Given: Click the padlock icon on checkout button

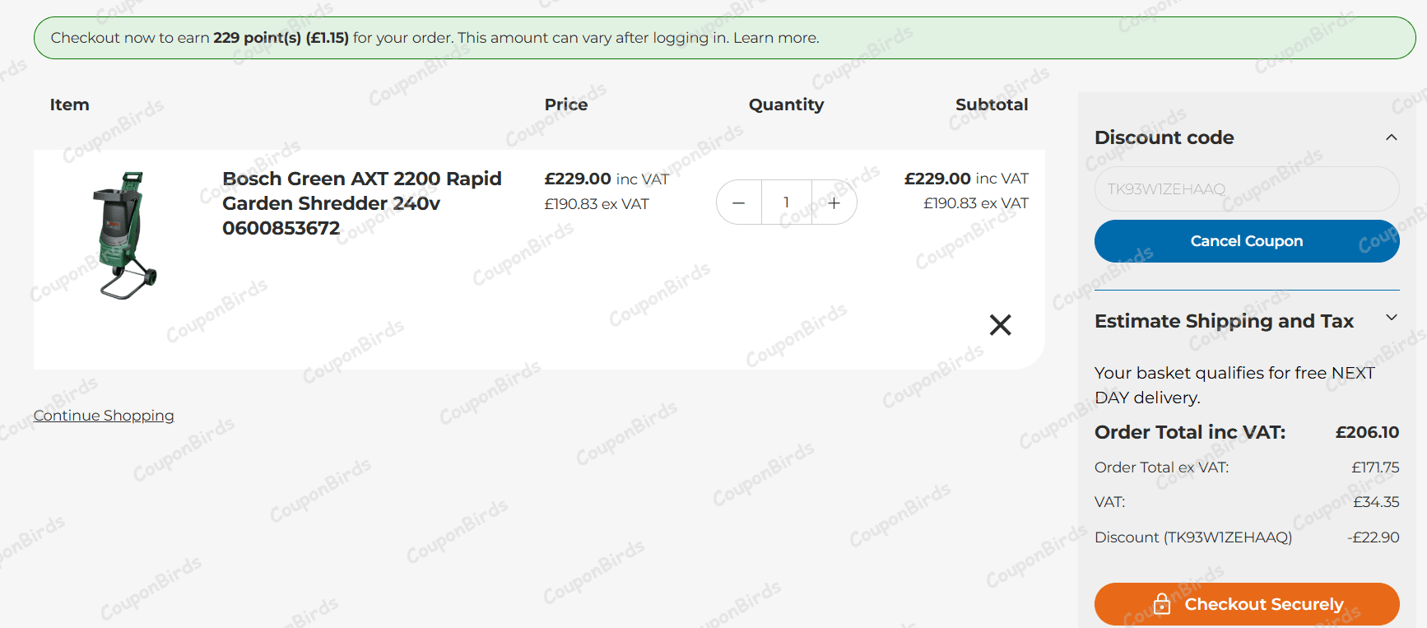Looking at the screenshot, I should 1161,604.
